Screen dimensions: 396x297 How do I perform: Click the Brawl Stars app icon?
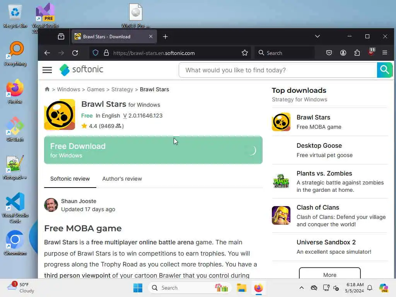60,114
